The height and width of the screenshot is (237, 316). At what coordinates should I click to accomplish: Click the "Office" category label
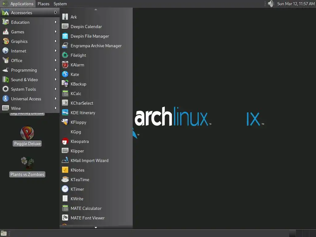[x=17, y=60]
